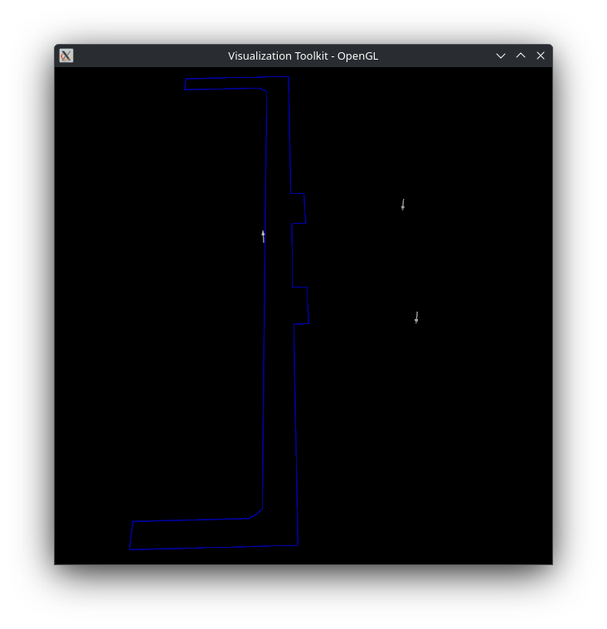Minimize the Visualization Toolkit window

click(x=501, y=56)
